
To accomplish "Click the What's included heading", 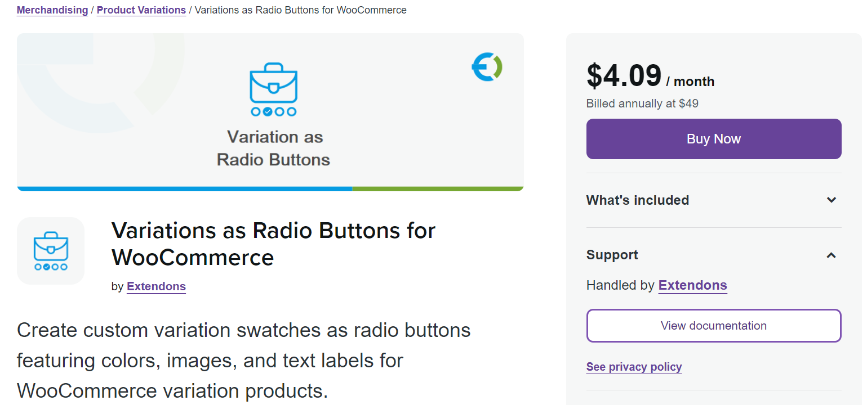I will pyautogui.click(x=637, y=200).
